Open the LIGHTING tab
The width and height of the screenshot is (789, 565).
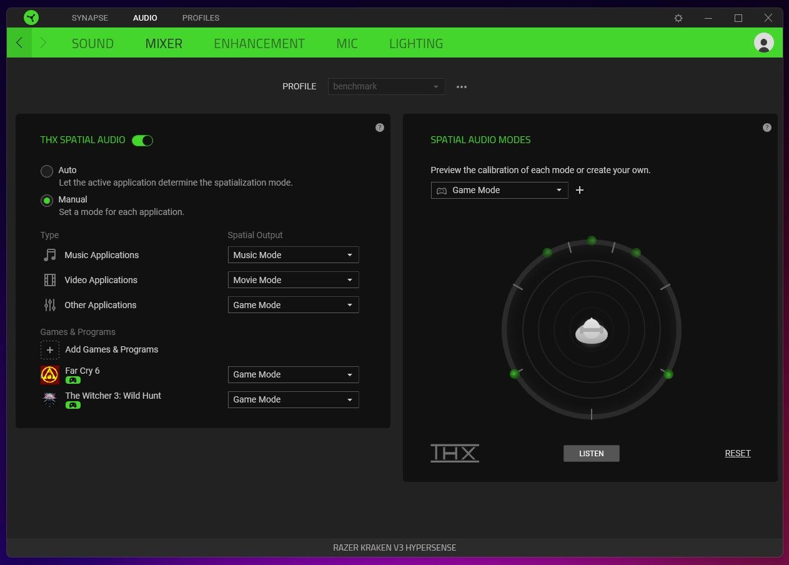(x=416, y=44)
